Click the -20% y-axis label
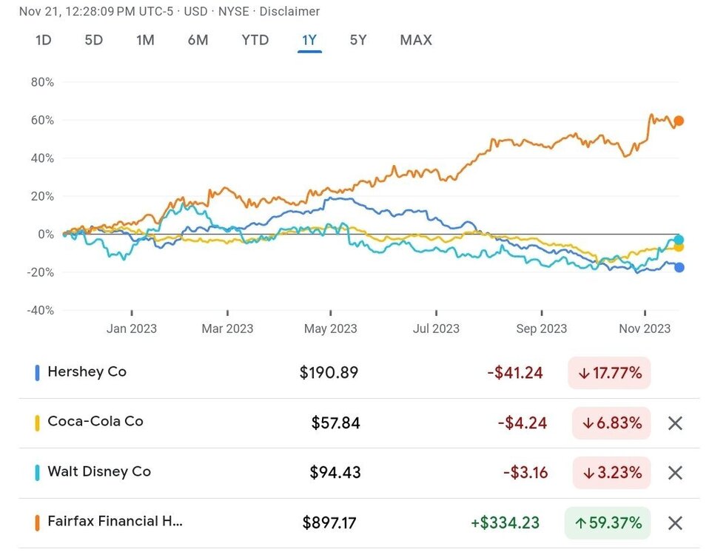Viewport: 712px width, 555px height. 41,272
